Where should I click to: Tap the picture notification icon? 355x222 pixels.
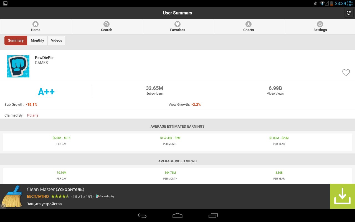(5, 4)
